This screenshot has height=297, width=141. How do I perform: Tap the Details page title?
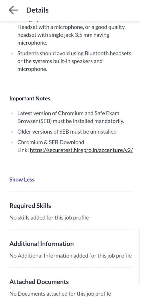[x=37, y=10]
